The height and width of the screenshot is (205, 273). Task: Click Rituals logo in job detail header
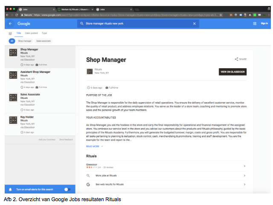[x=90, y=71]
